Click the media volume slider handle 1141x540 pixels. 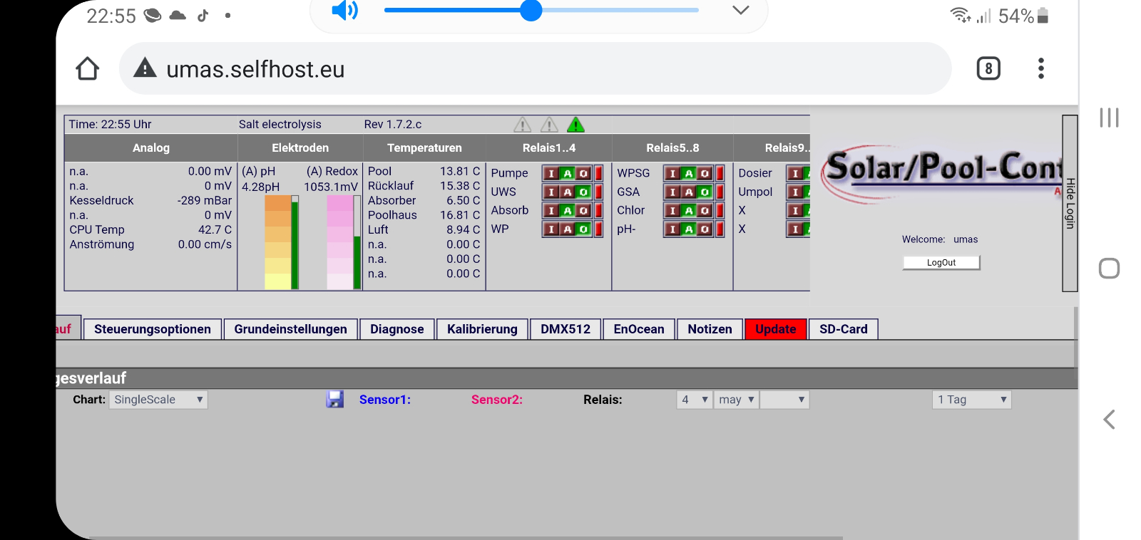tap(531, 10)
